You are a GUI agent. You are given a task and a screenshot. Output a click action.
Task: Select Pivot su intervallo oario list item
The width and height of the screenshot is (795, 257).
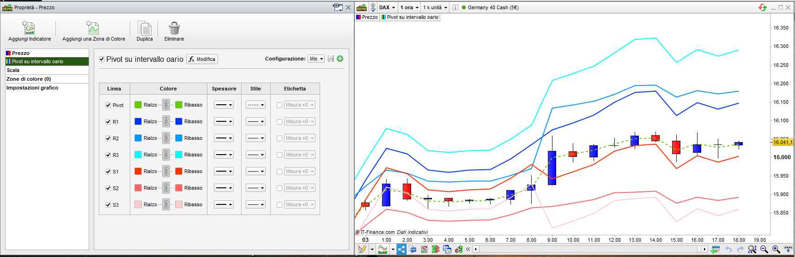[47, 61]
